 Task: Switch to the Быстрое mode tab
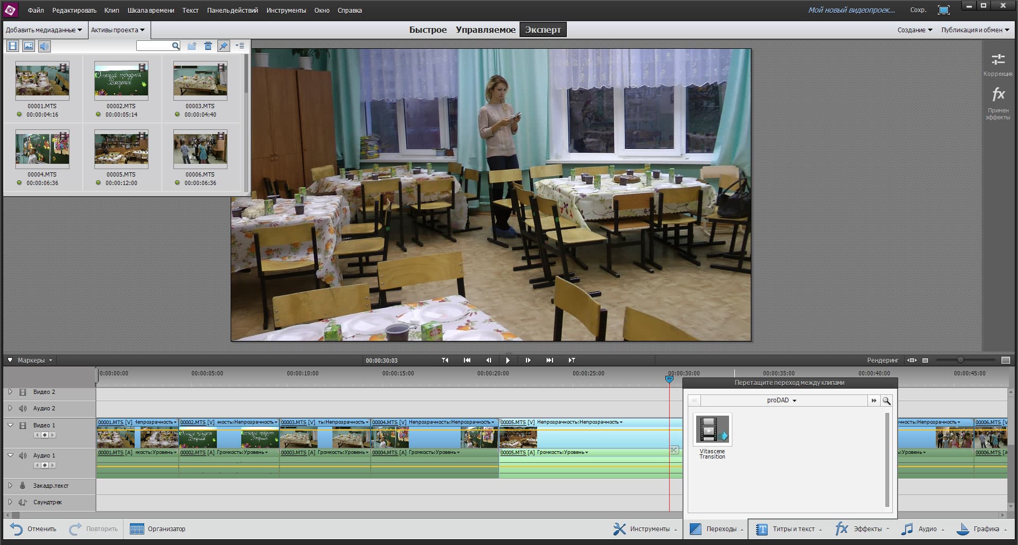[427, 30]
